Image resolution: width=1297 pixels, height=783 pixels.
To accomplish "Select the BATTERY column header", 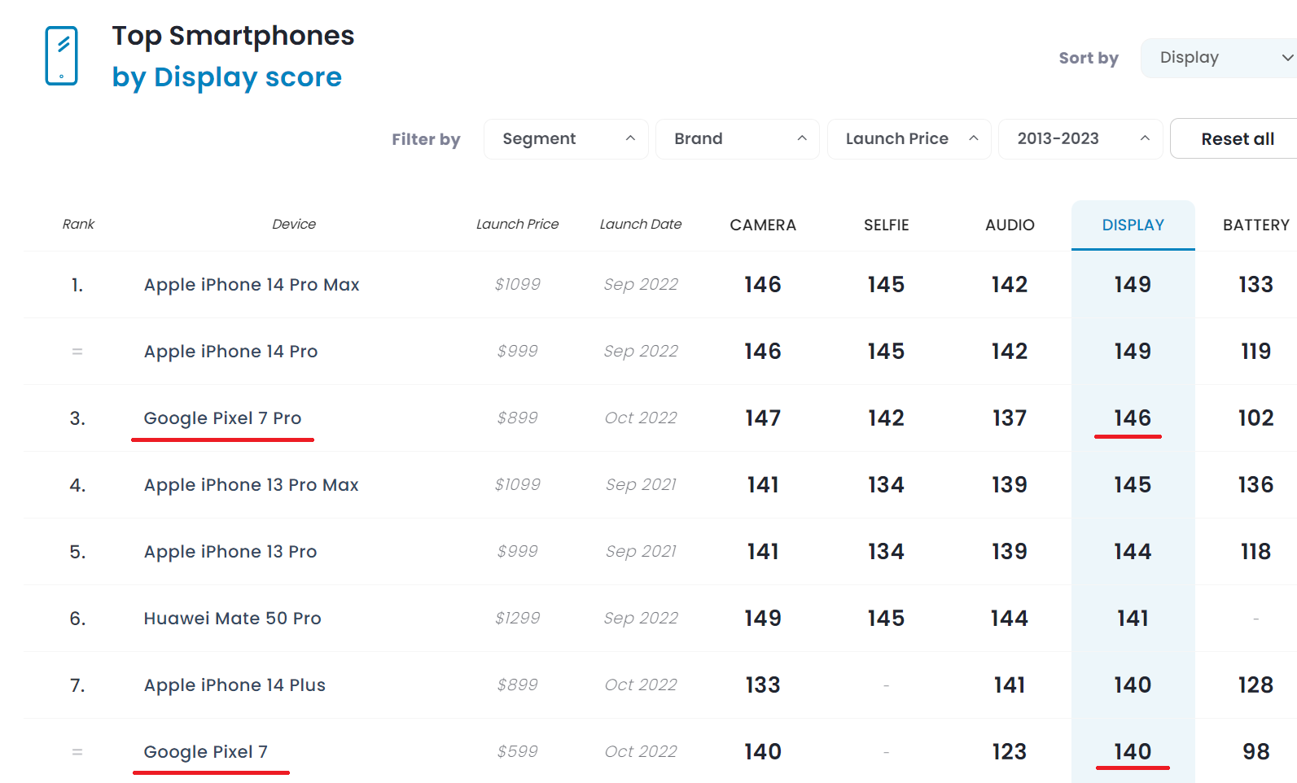I will [1255, 225].
